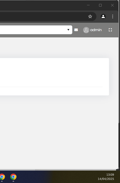Close the Chrome window
120x183 pixels.
coord(112,5)
